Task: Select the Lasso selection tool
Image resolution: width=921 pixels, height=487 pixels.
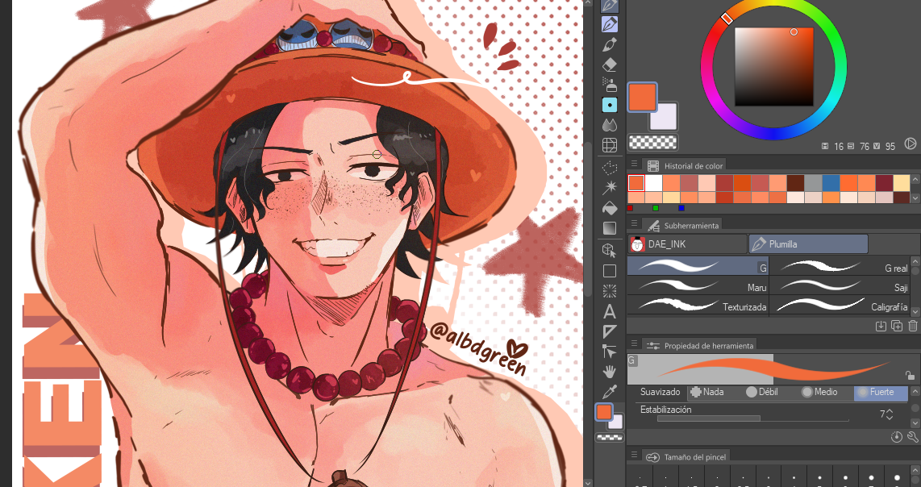Action: point(610,168)
